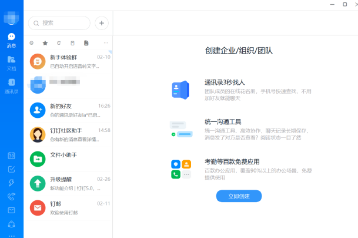Maximize the DingTalk window
The height and width of the screenshot is (238, 358).
[345, 4]
